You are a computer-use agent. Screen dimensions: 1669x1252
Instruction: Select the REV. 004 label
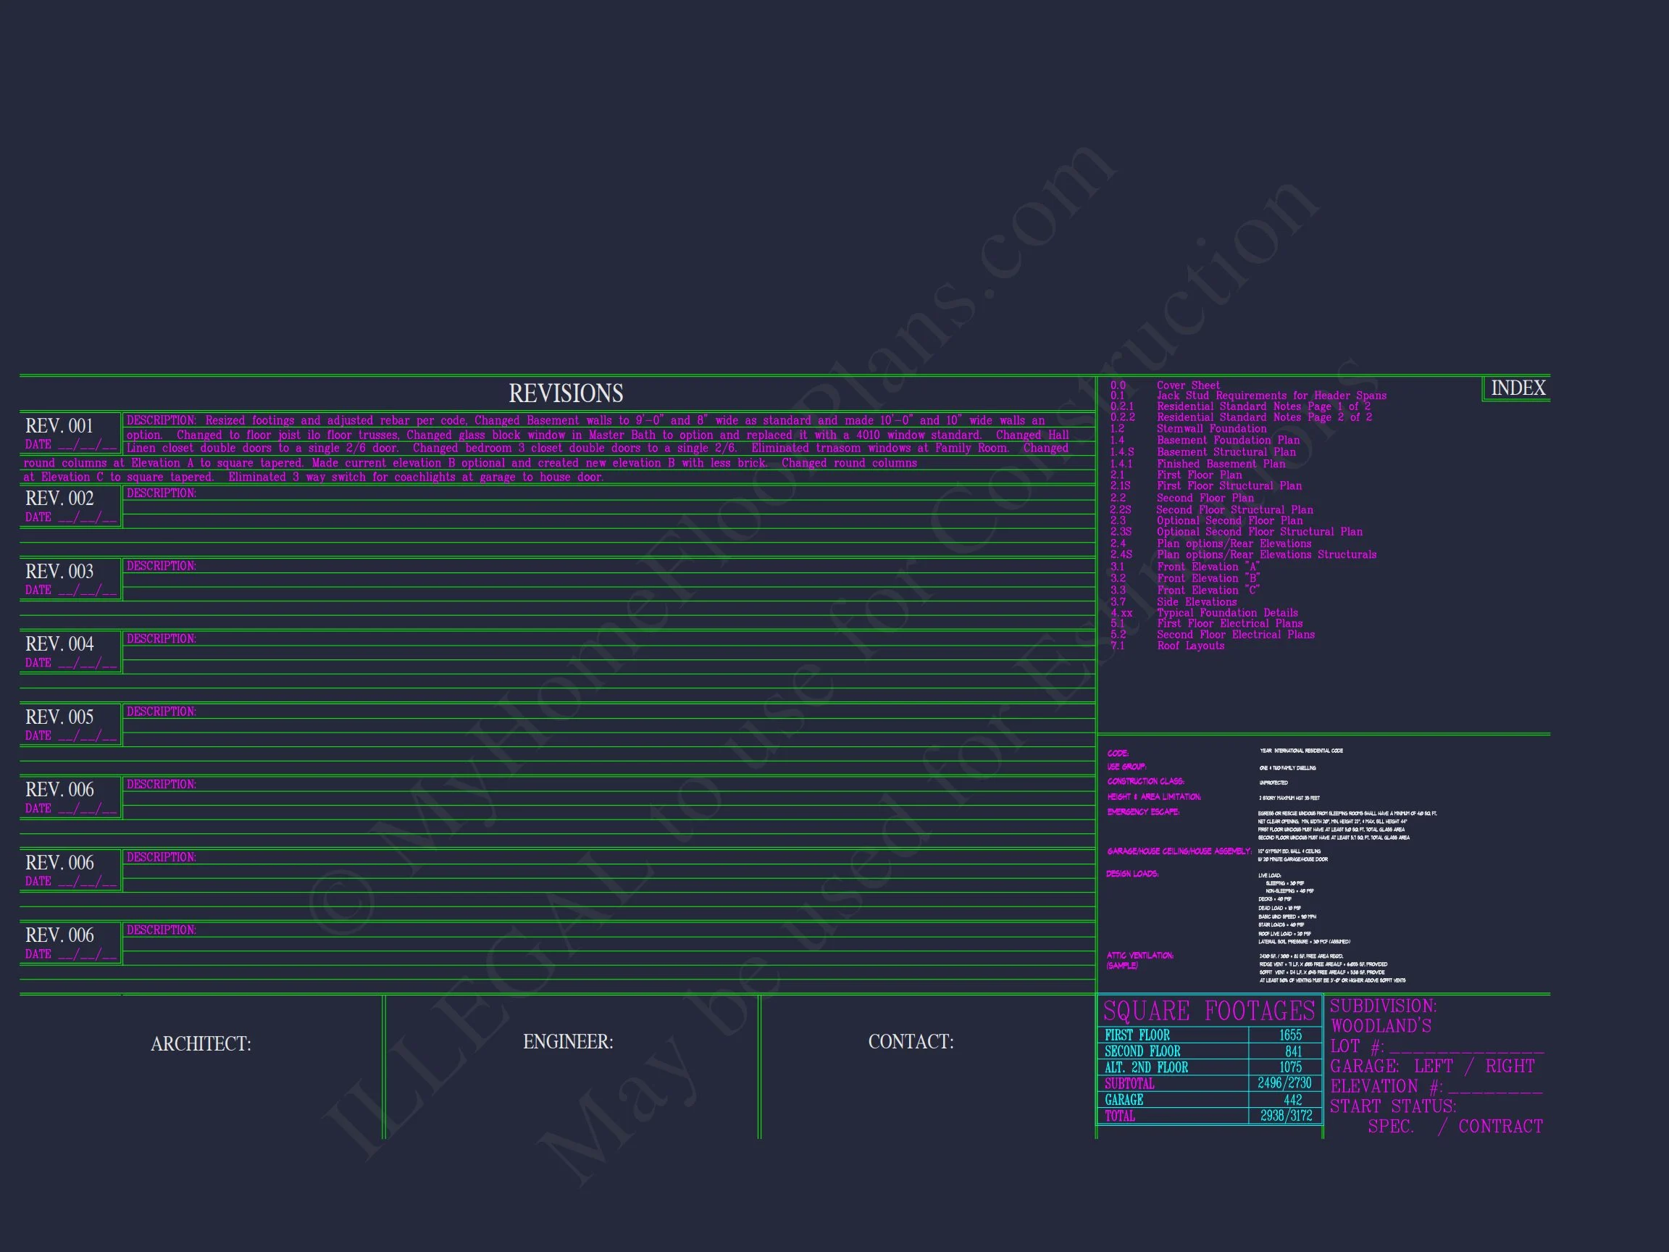click(59, 643)
